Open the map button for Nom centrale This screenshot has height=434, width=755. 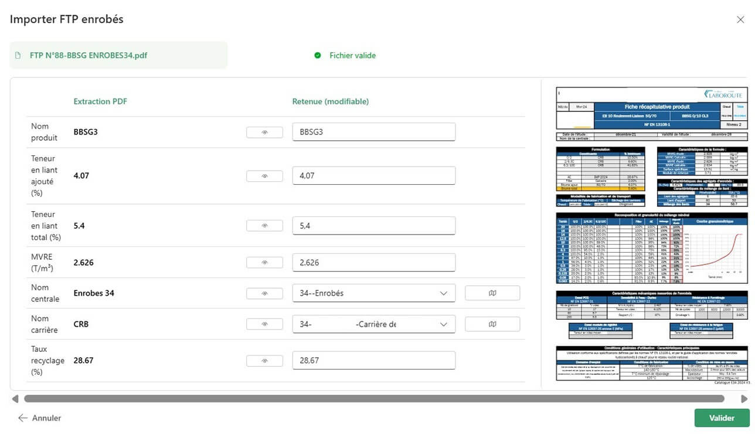point(492,293)
